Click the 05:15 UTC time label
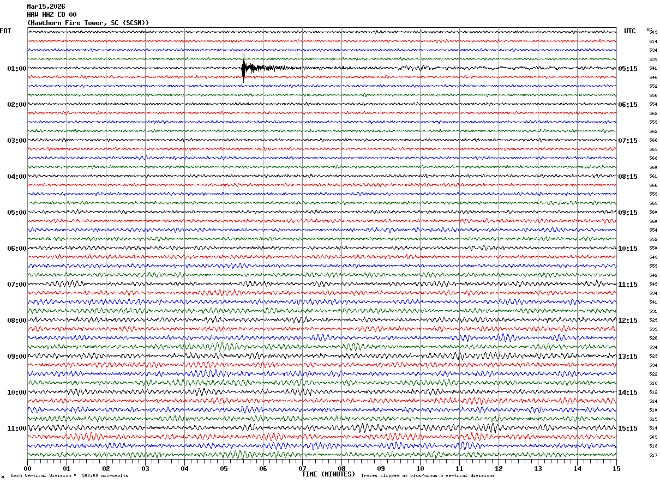The image size is (660, 483). tap(628, 69)
